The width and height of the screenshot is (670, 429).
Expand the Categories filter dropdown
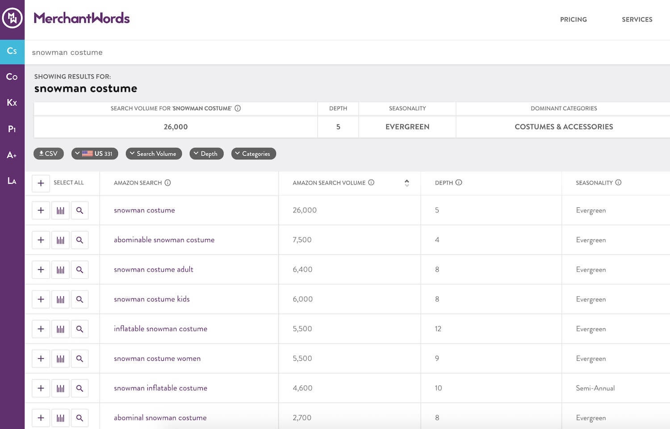coord(253,153)
